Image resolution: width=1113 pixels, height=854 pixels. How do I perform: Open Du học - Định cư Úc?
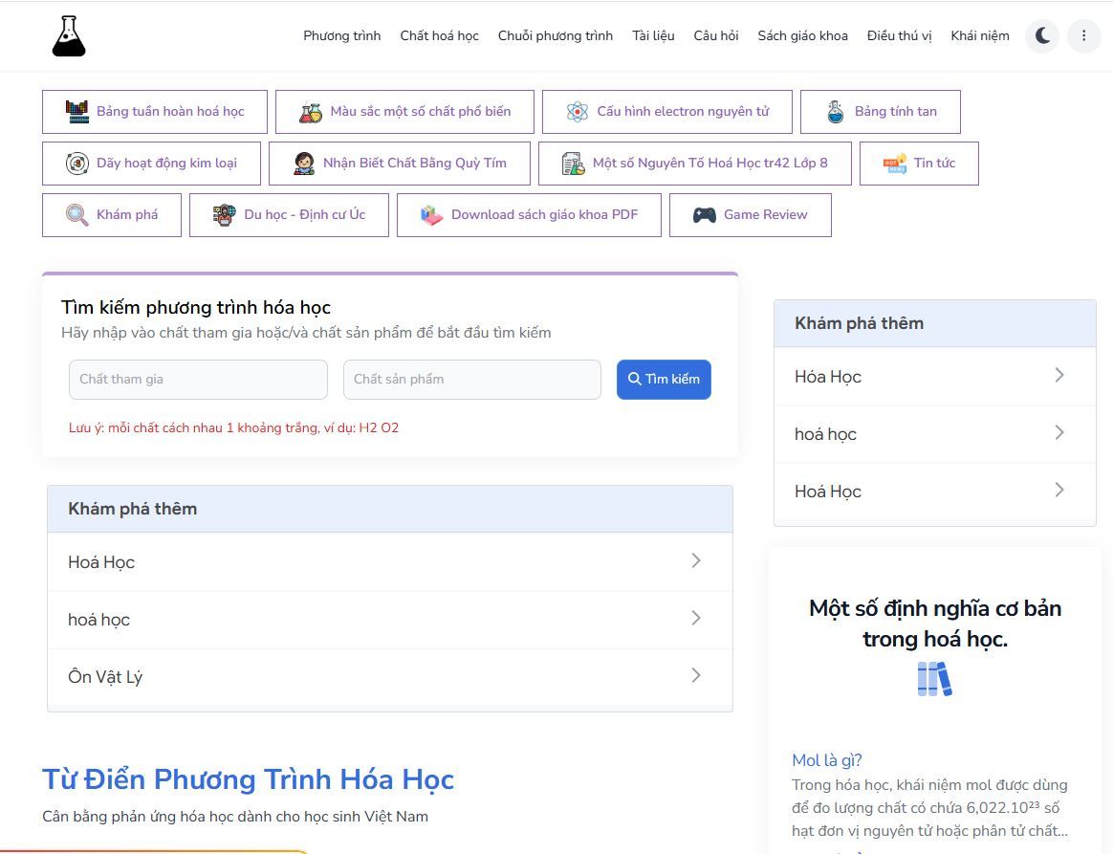click(x=289, y=215)
